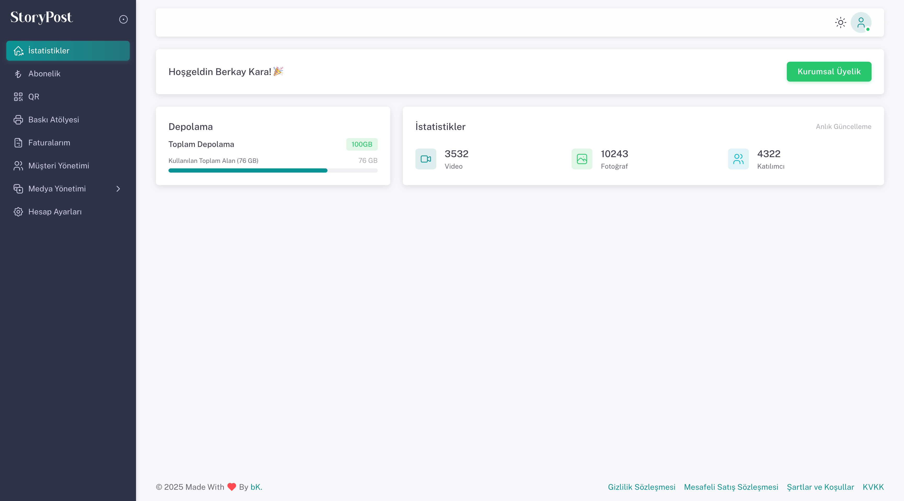This screenshot has height=501, width=904.
Task: Click the Abonelik lira currency icon
Action: click(18, 74)
